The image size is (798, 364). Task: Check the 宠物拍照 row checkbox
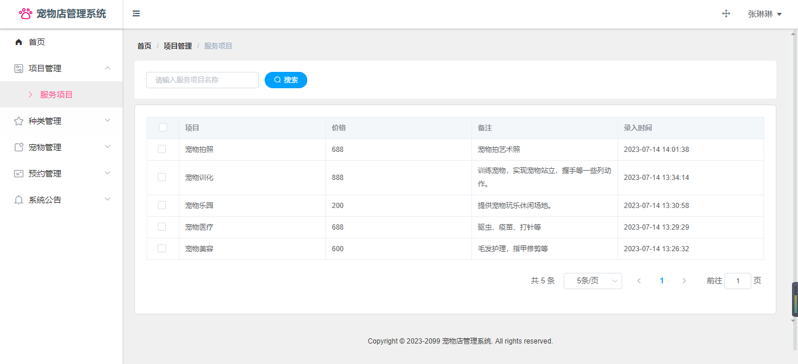click(162, 149)
